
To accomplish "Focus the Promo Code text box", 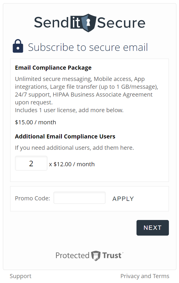I will pos(80,198).
